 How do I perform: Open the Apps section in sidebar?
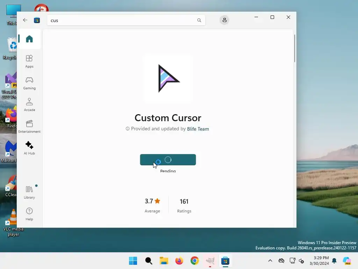coord(29,61)
